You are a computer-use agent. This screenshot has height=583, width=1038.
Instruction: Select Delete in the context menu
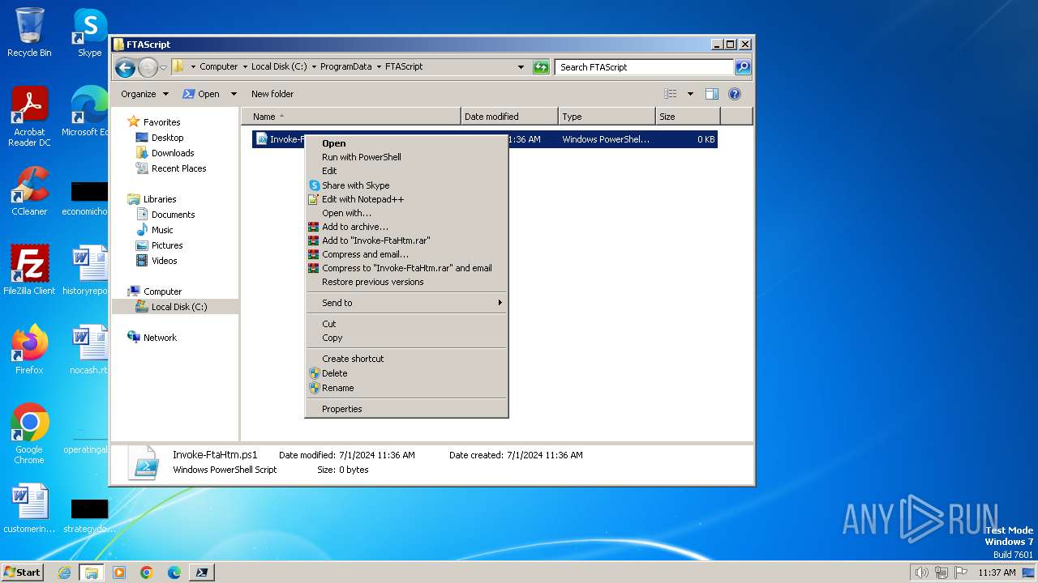406,373
